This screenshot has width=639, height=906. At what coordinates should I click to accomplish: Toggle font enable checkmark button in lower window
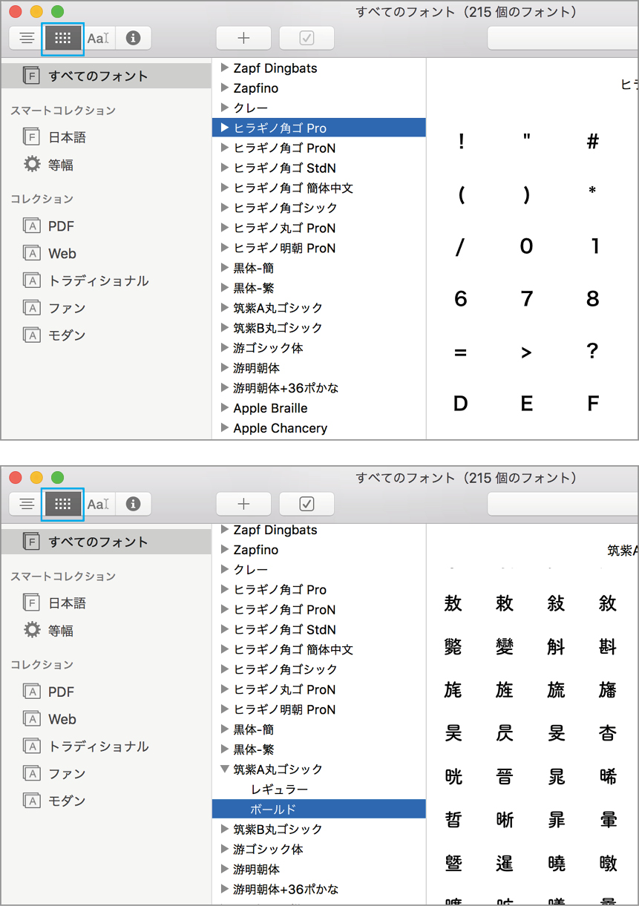point(307,504)
